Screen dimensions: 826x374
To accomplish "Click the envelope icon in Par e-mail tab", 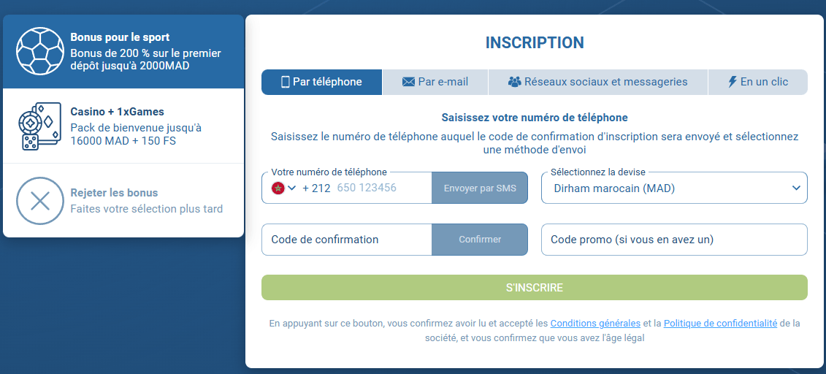I will [408, 82].
